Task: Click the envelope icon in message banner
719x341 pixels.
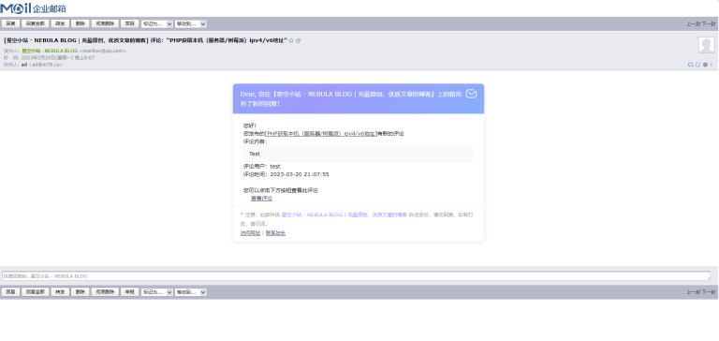Action: (x=471, y=94)
